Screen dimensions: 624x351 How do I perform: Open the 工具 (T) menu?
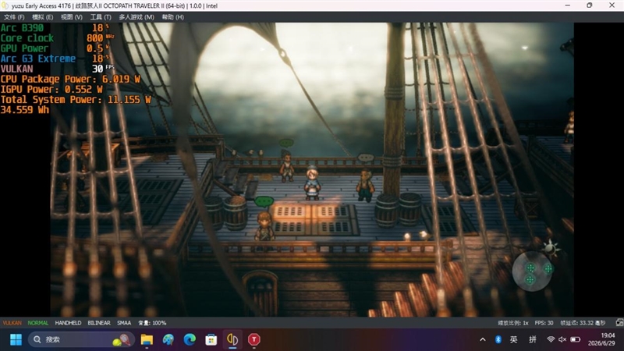101,17
